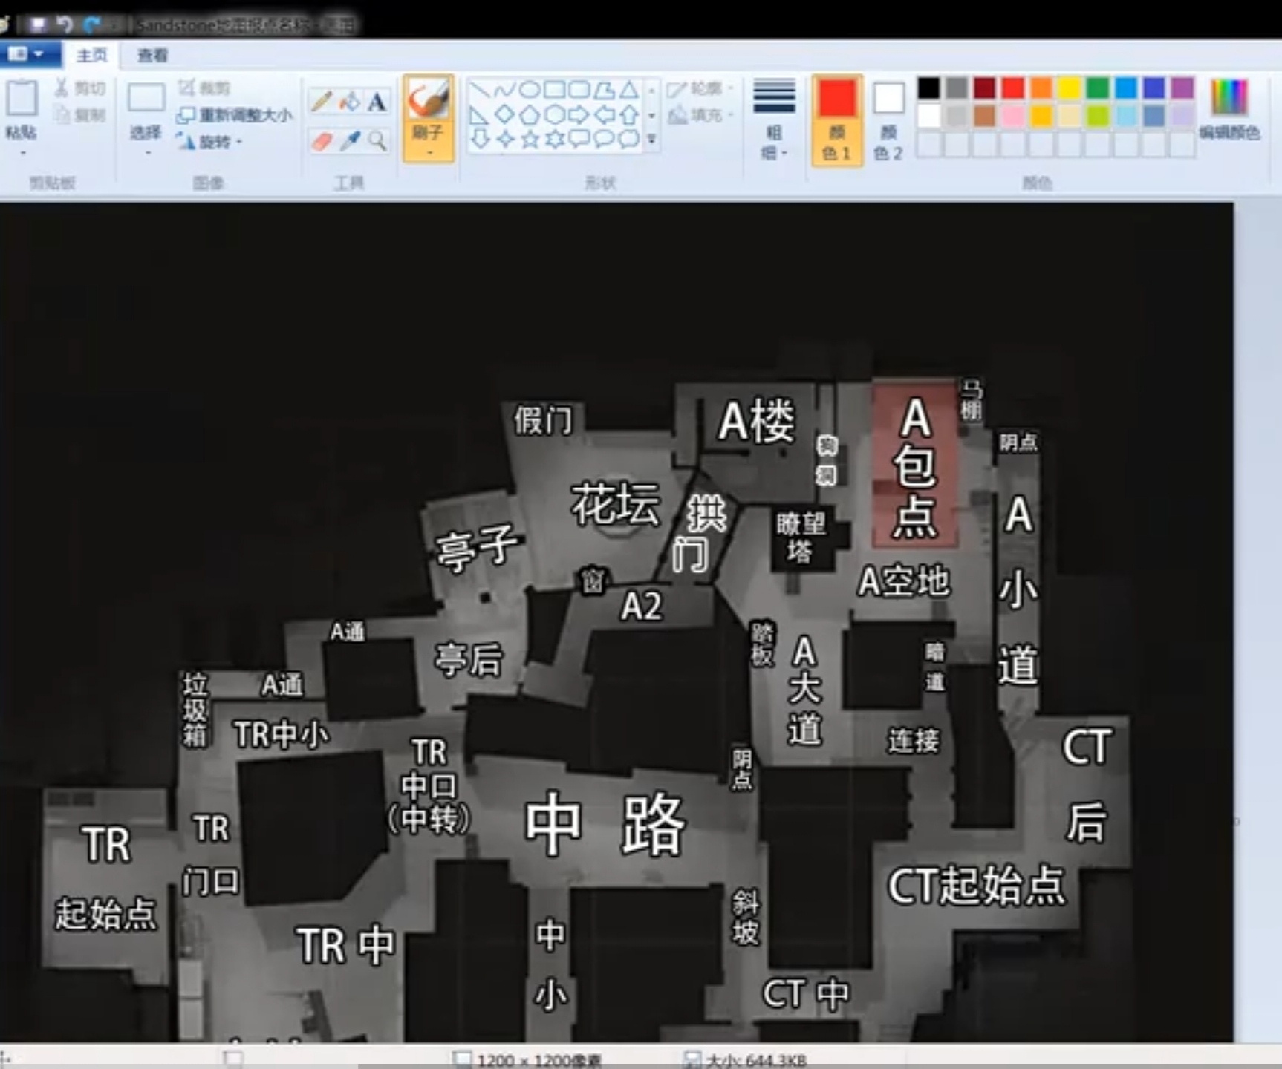Image resolution: width=1282 pixels, height=1069 pixels.
Task: Choose the straight Line shape
Action: (480, 91)
